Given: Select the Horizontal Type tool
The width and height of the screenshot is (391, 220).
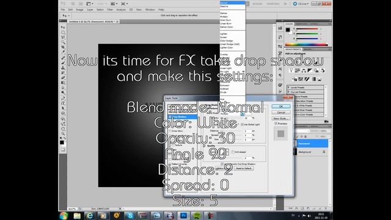Looking at the screenshot, I should pyautogui.click(x=63, y=103).
